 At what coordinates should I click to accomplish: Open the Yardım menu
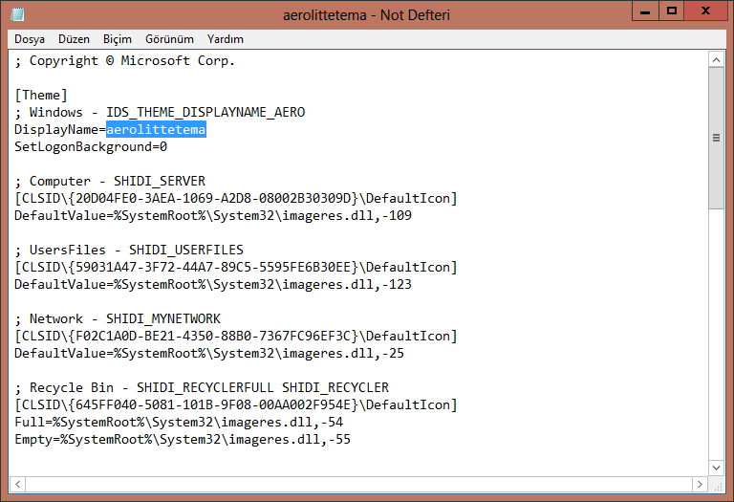click(226, 39)
